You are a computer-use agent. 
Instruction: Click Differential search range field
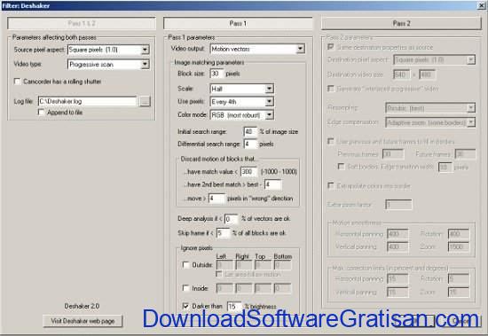(251, 144)
